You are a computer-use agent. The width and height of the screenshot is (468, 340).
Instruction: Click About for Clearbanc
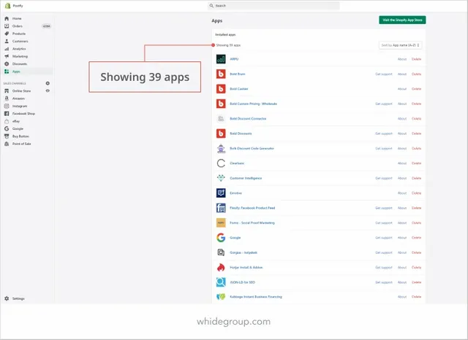point(402,163)
